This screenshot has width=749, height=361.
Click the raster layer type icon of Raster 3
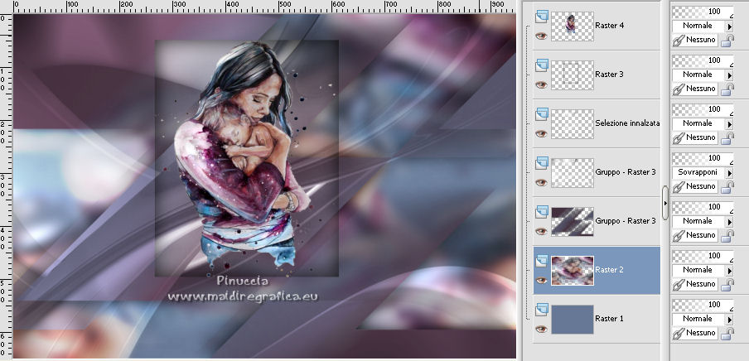(541, 65)
